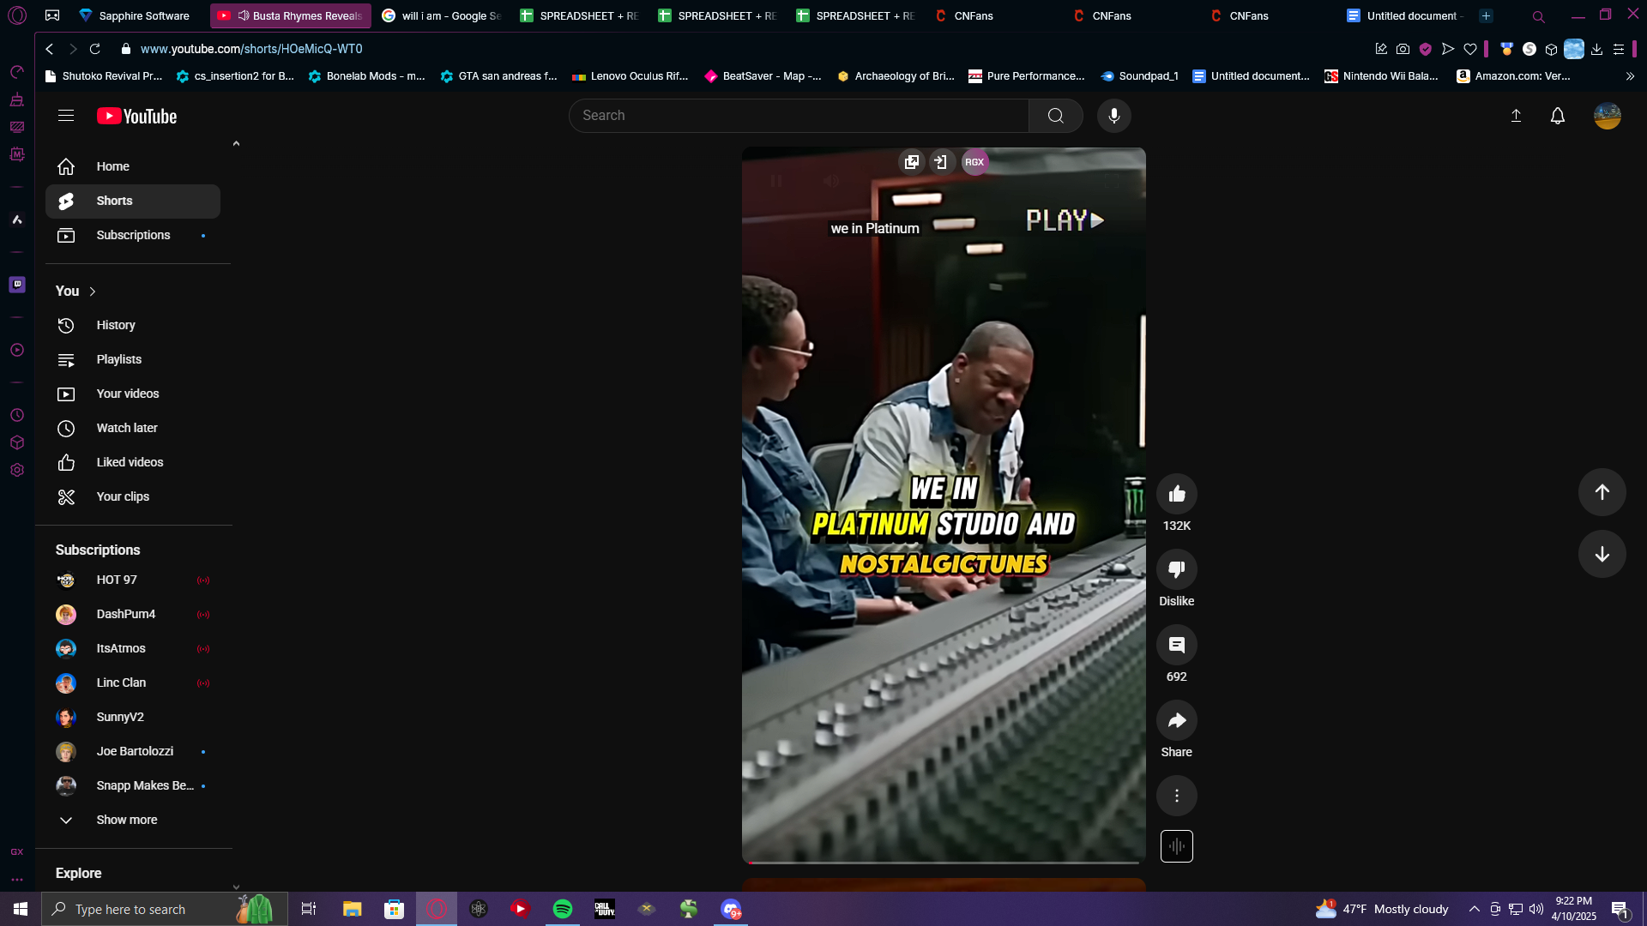Open the HOT 97 channel subscription
Screen dimensions: 1647x926
coord(117,580)
